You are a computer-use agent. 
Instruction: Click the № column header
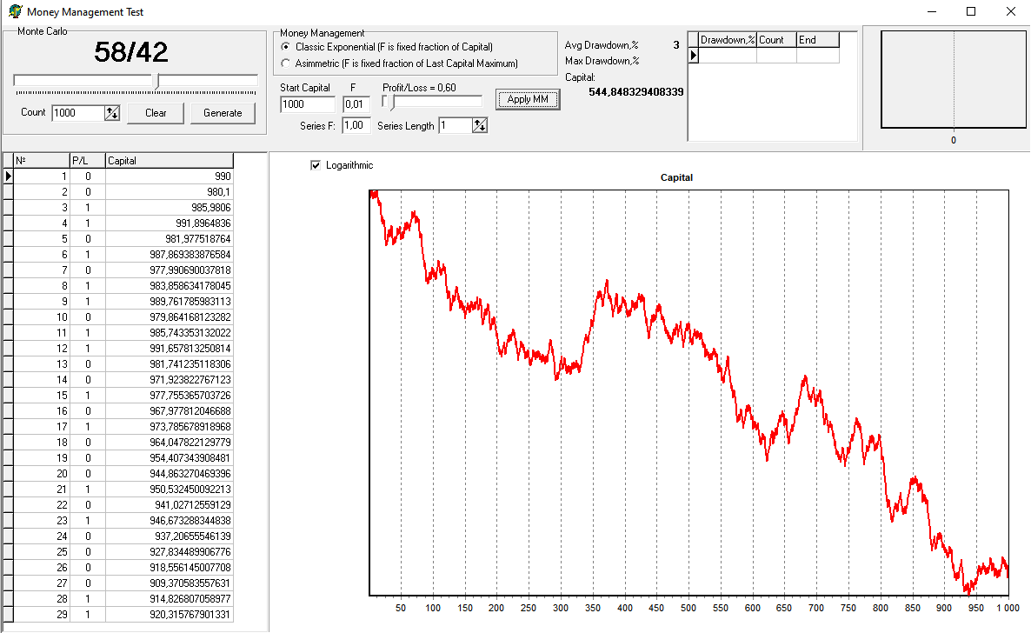click(42, 161)
